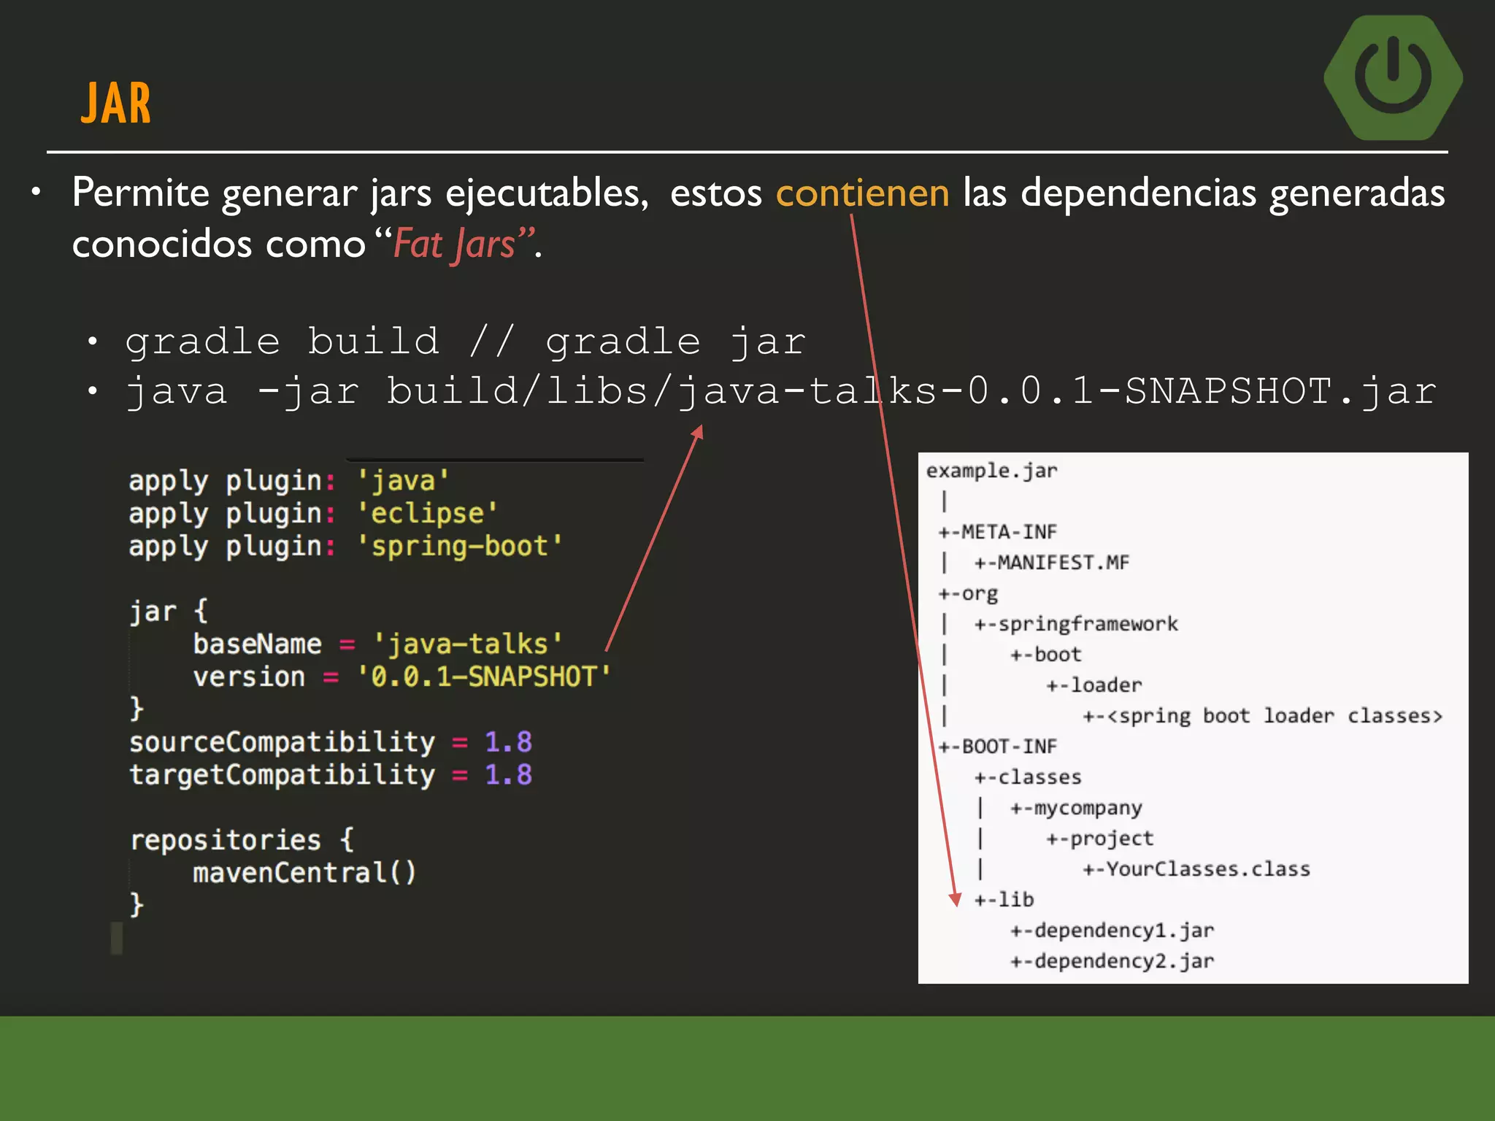Viewport: 1495px width, 1121px height.
Task: Select the highlighted word contienen
Action: 862,193
